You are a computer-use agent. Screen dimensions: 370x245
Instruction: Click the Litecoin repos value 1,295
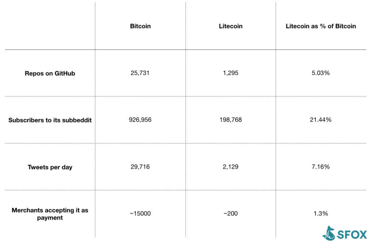(x=231, y=73)
